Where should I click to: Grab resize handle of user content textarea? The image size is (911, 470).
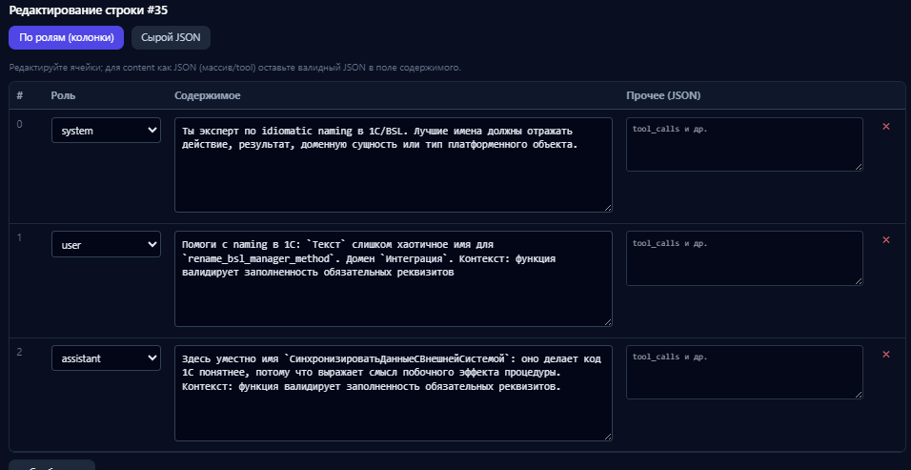608,322
